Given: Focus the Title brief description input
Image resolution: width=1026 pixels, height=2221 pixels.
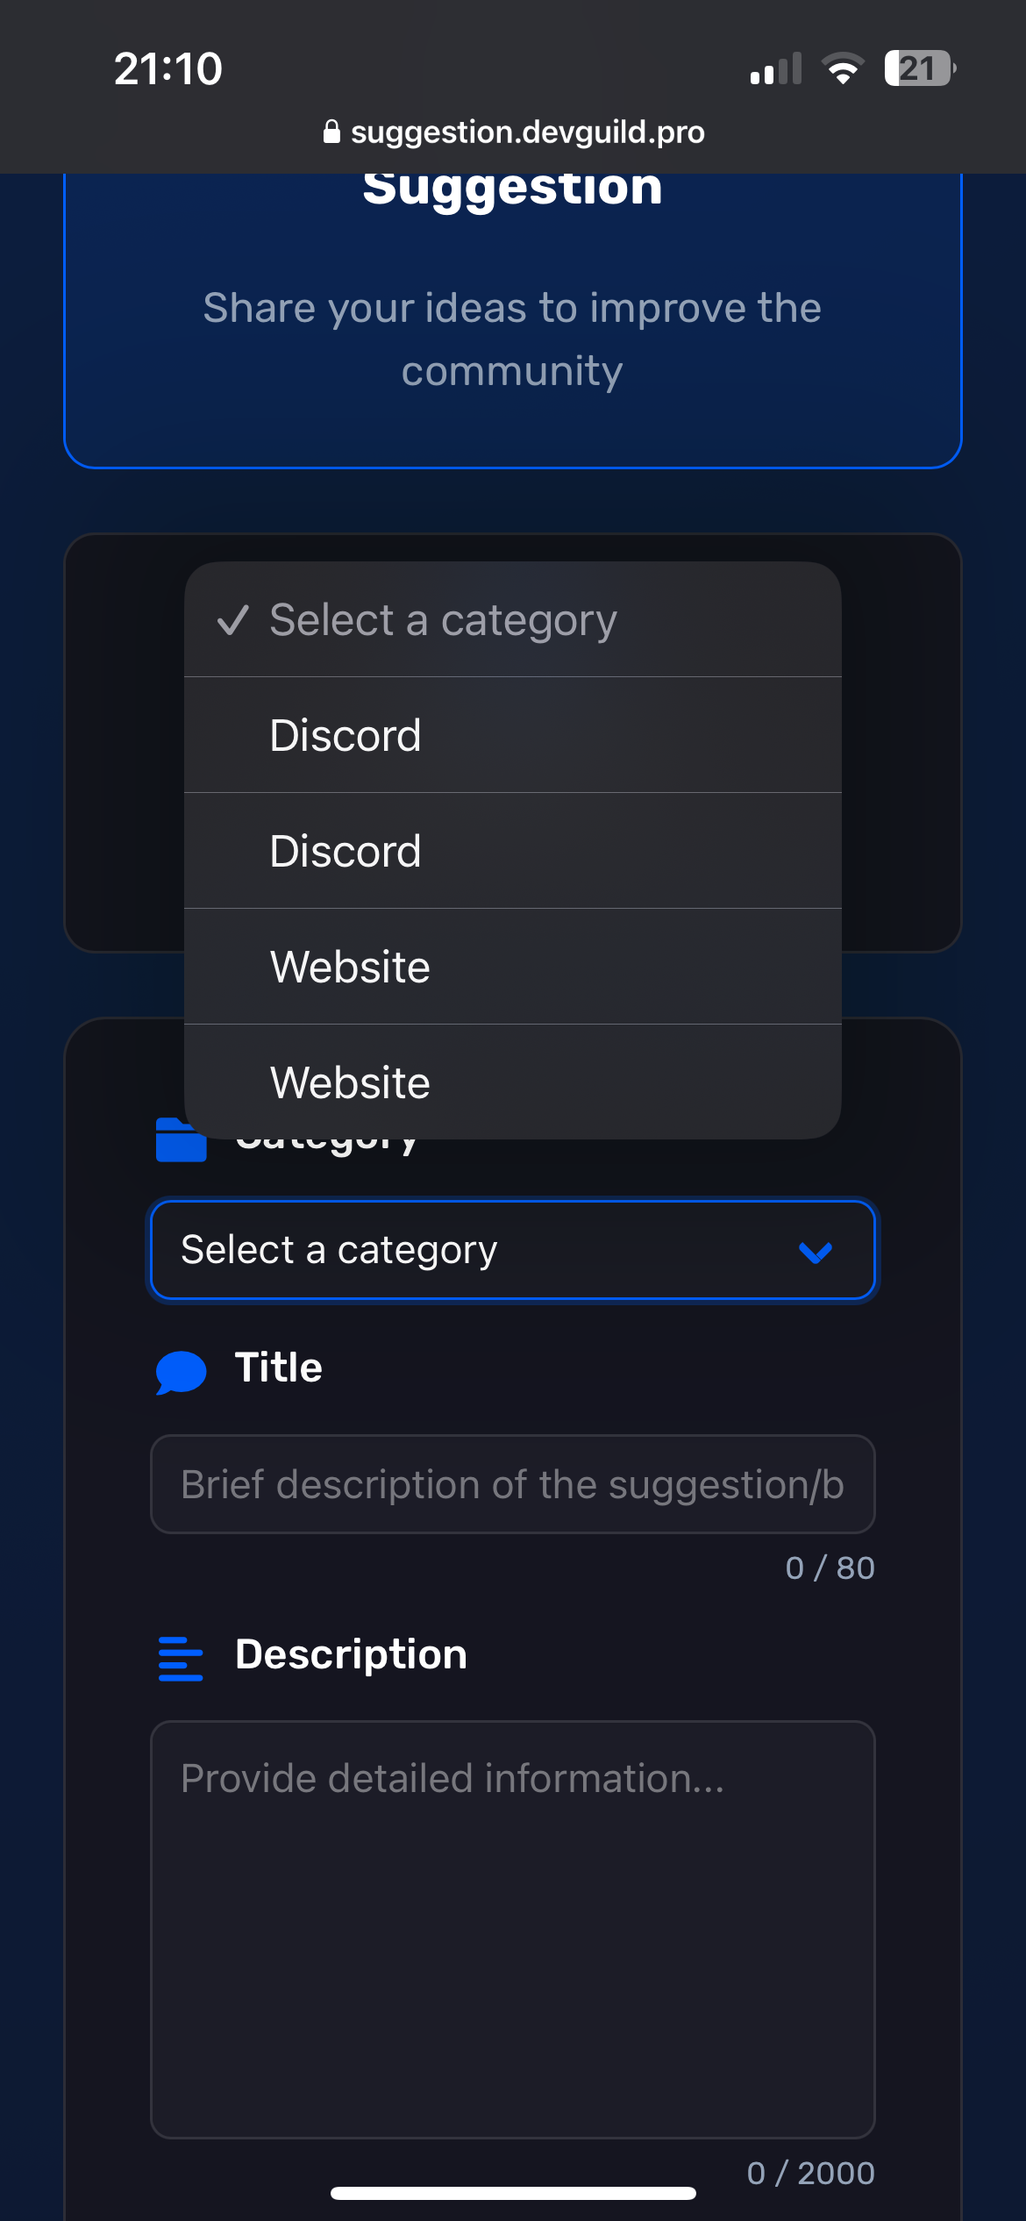Looking at the screenshot, I should pos(513,1484).
